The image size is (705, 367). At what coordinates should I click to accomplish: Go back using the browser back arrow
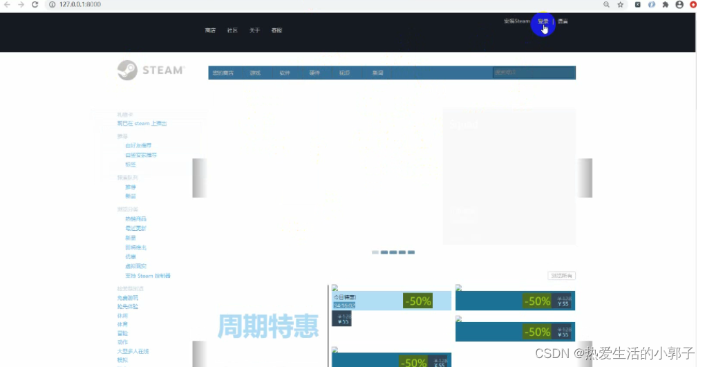tap(7, 5)
